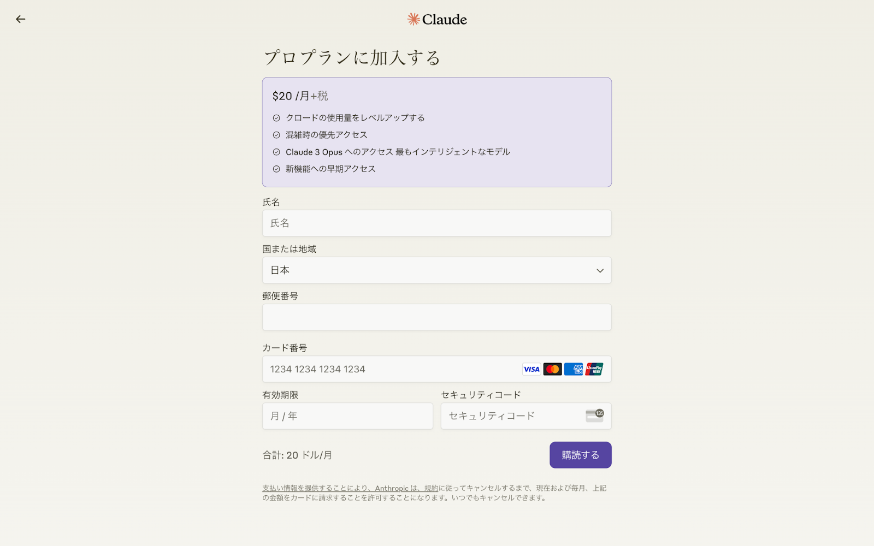Focus the 氏名 name input field
The image size is (874, 546).
pyautogui.click(x=437, y=223)
